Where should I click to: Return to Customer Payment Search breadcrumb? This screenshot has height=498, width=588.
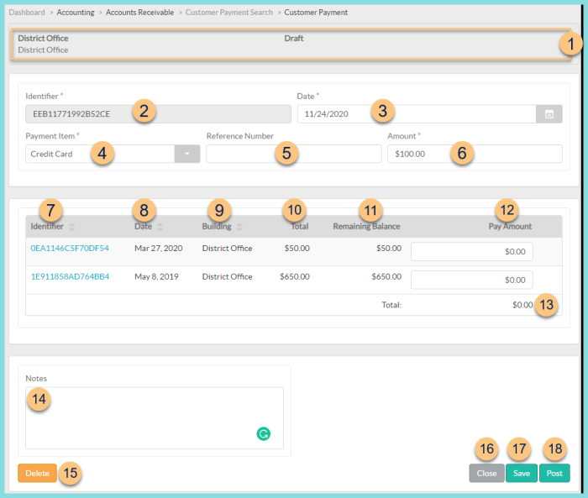[x=229, y=13]
